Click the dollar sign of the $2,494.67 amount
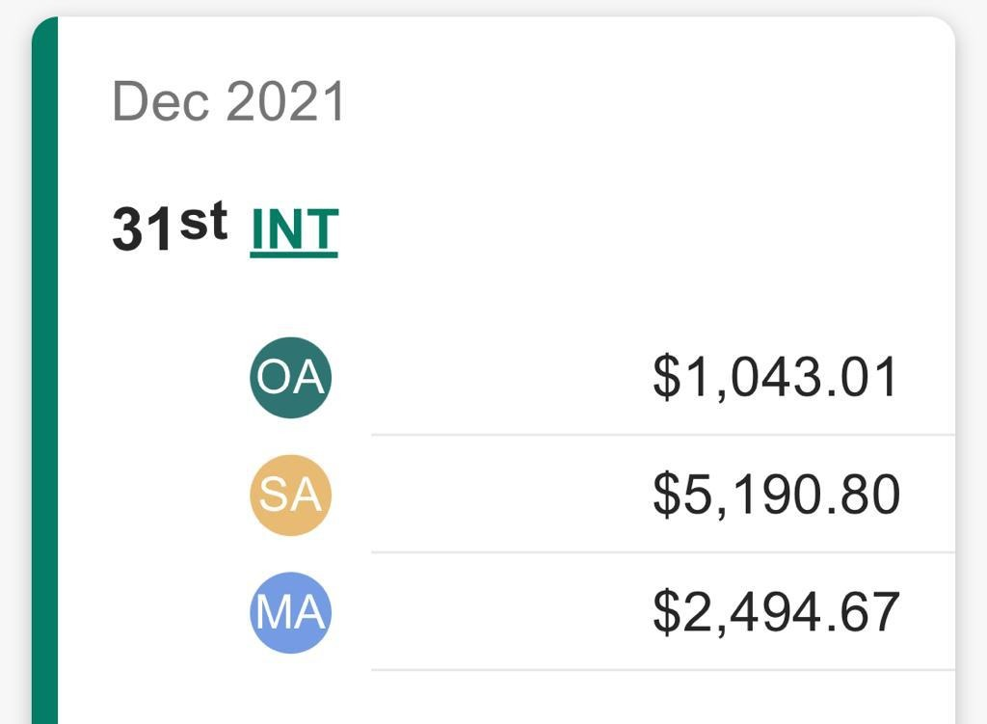The height and width of the screenshot is (724, 987). click(667, 611)
